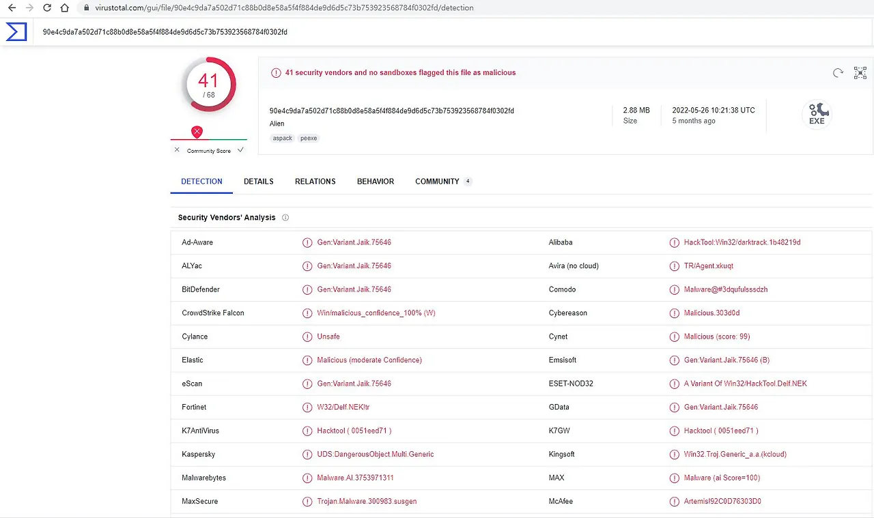Viewport: 874px width, 518px height.
Task: Click the alert icon beside Malwarebytes result
Action: [x=307, y=478]
